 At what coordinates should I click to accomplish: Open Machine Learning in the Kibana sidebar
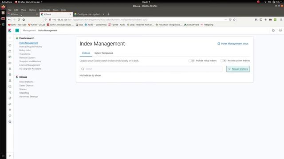point(10,75)
